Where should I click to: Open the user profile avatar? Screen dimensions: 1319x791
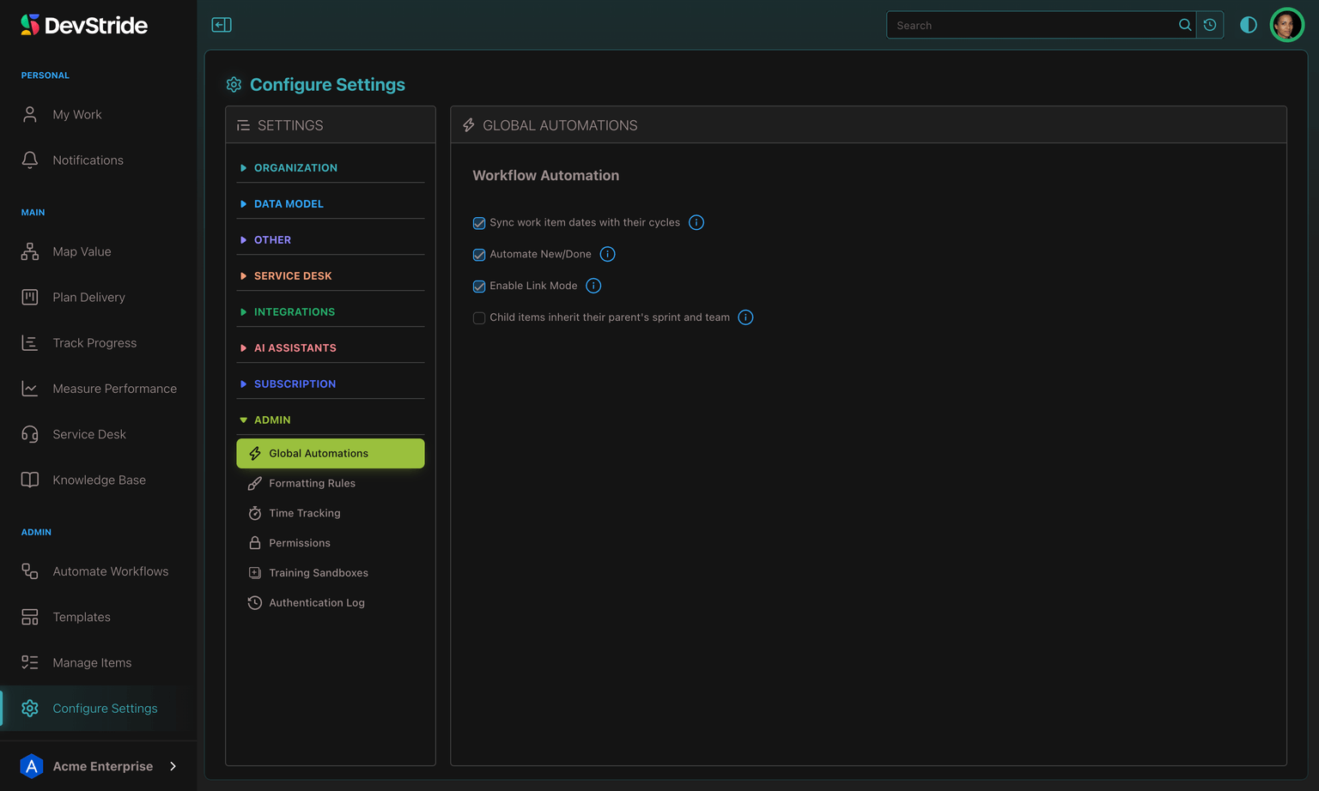(1287, 25)
